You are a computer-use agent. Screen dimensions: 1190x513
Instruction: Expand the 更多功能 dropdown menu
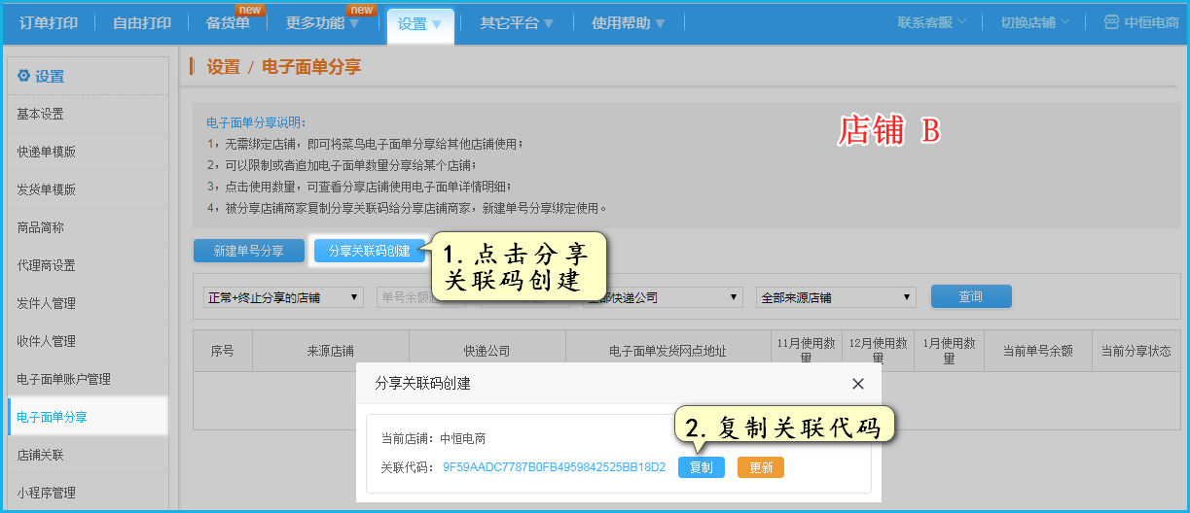(x=322, y=23)
